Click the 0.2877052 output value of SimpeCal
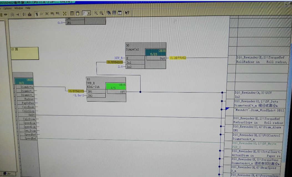 178,58
